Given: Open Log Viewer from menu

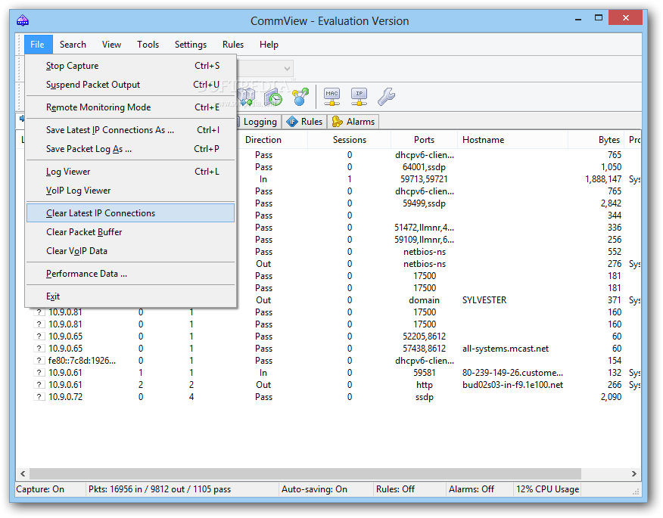Looking at the screenshot, I should pos(130,172).
